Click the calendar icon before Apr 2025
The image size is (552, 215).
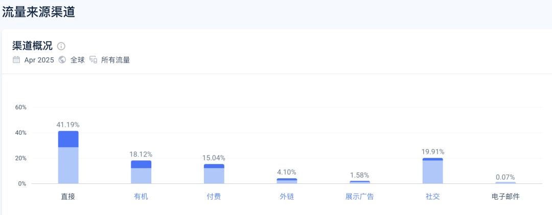pos(16,60)
